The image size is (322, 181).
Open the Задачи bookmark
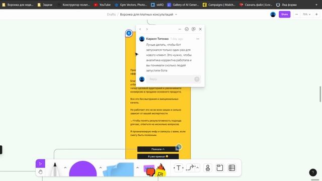(45, 5)
